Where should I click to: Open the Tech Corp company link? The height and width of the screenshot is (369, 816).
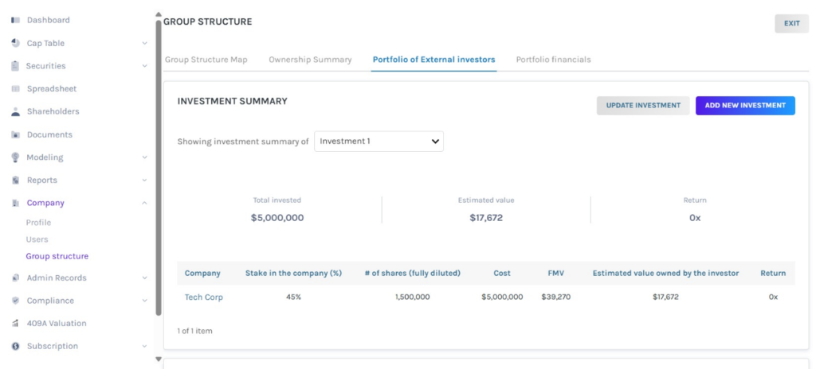pyautogui.click(x=203, y=297)
